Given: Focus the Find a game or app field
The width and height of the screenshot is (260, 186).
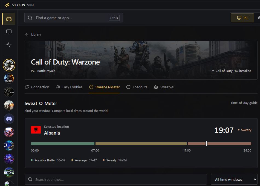Looking at the screenshot, I should pyautogui.click(x=73, y=18).
